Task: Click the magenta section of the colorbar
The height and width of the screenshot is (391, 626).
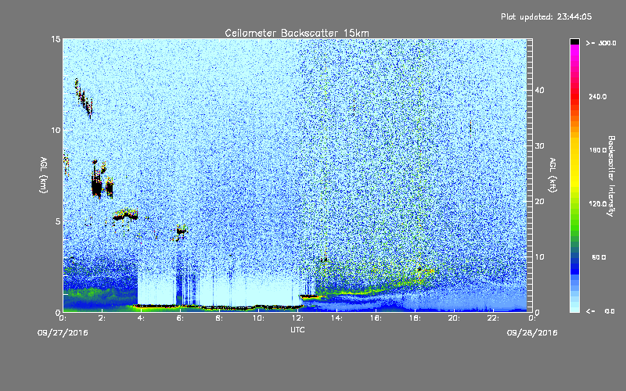Action: coord(574,52)
